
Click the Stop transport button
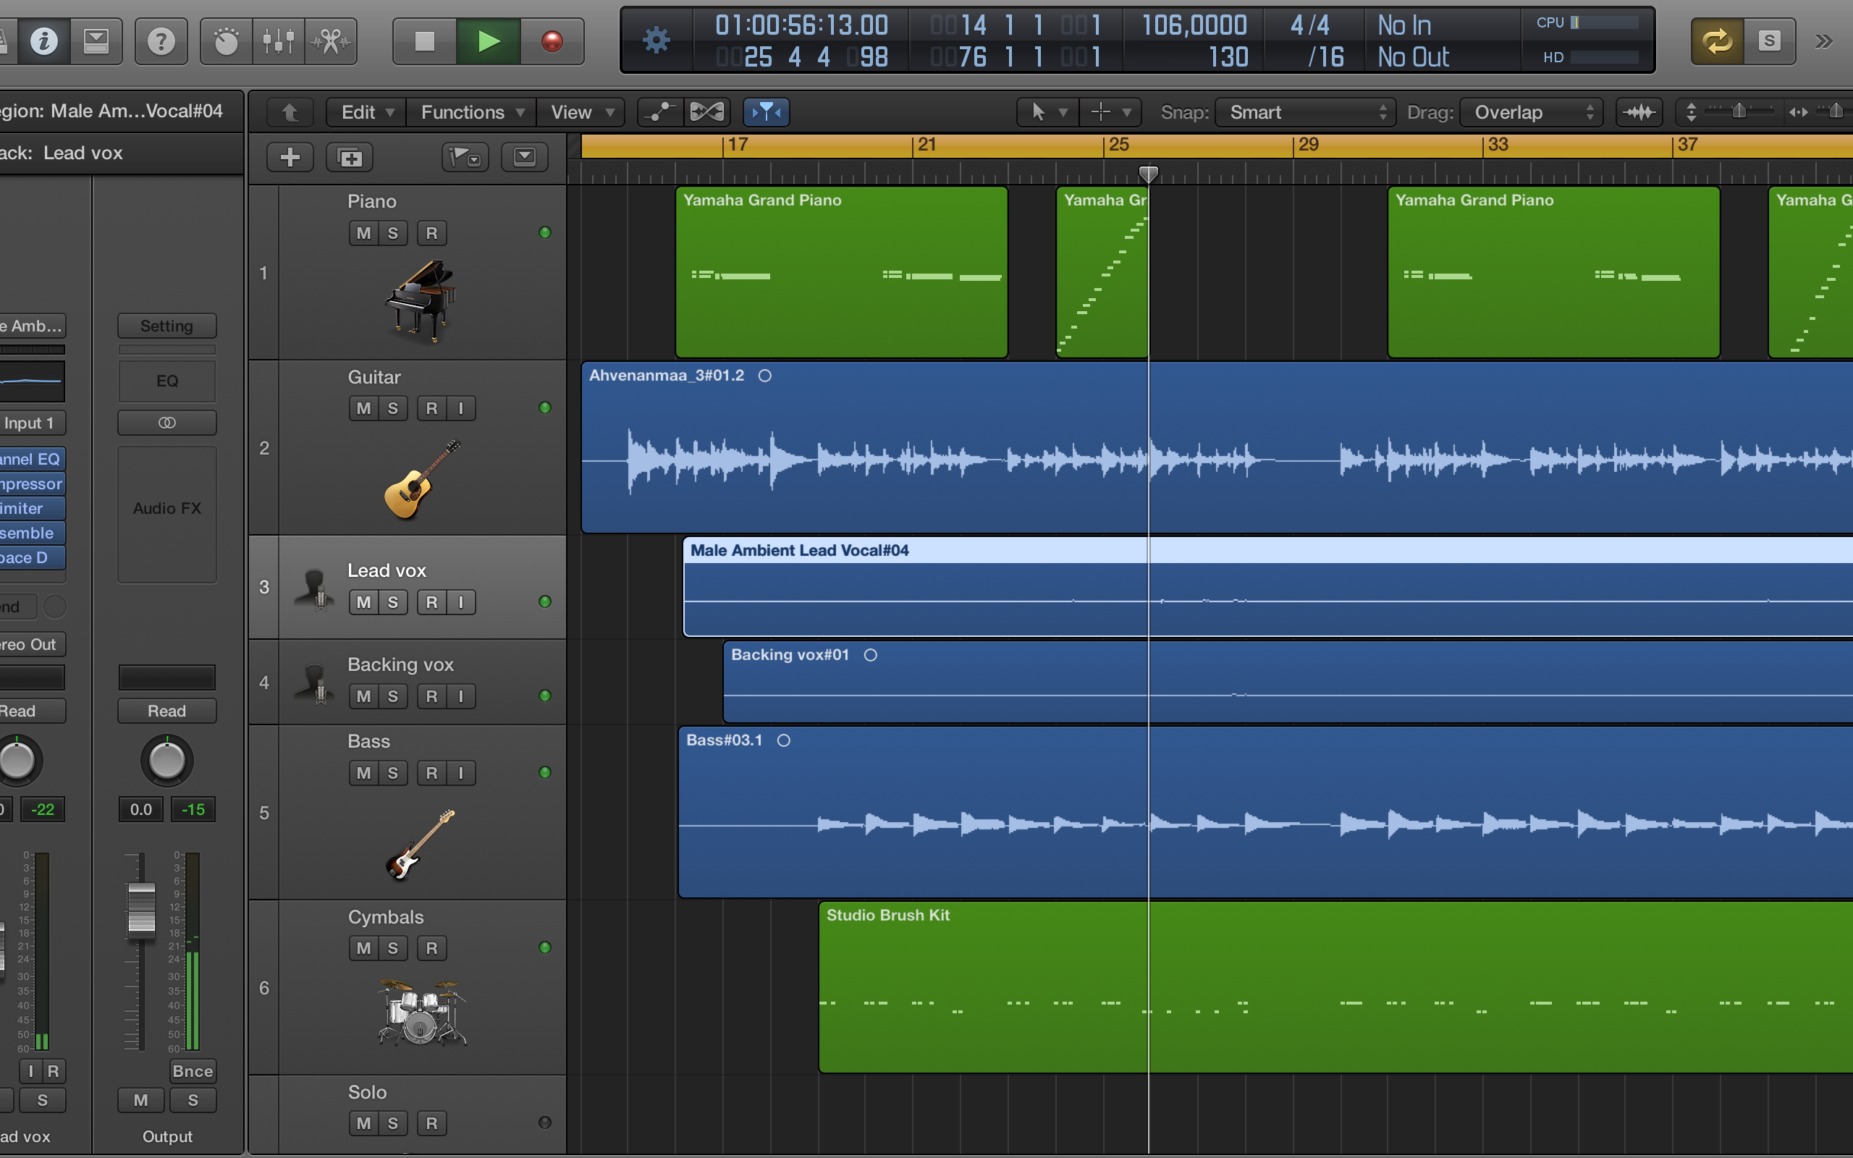point(424,41)
